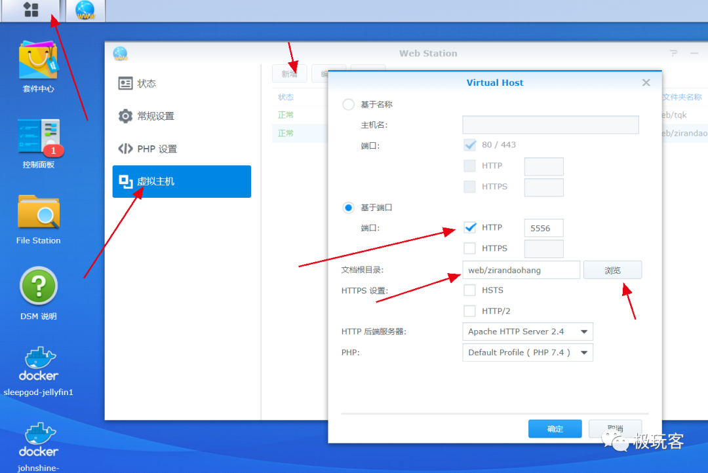Click the 浏览 browse button

pos(612,270)
